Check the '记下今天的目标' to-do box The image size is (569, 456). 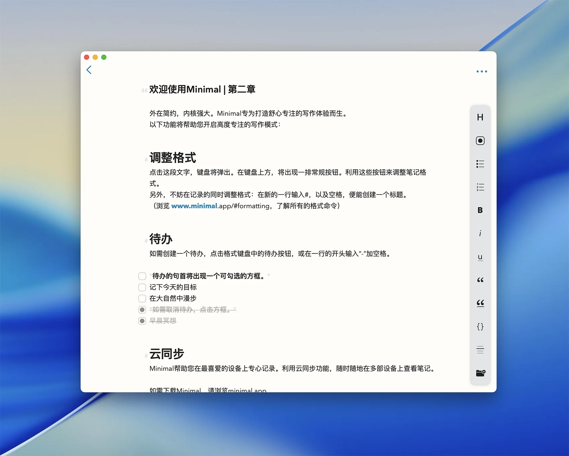tap(142, 288)
